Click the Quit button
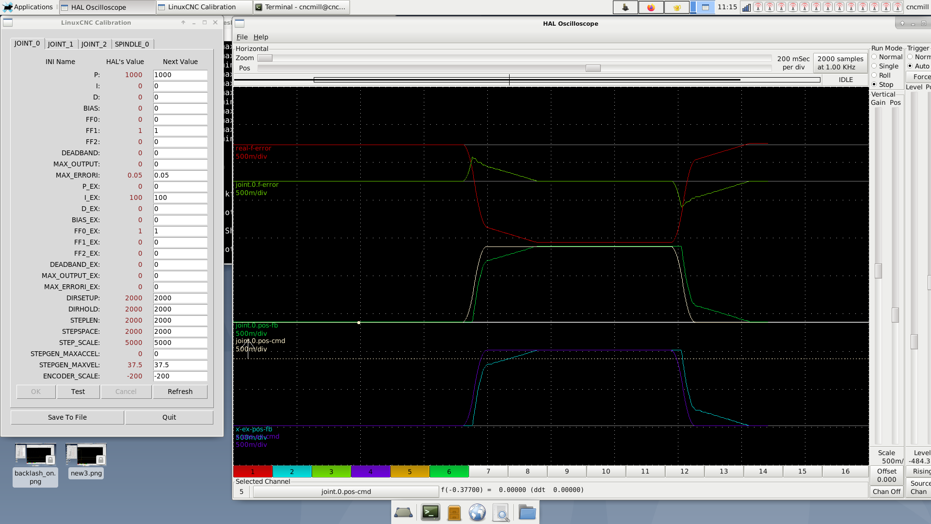 pos(169,417)
